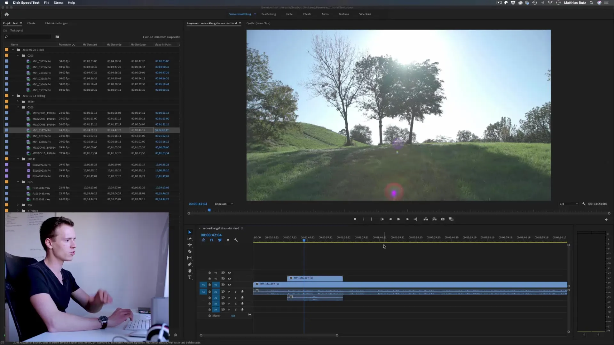This screenshot has width=614, height=345.
Task: Expand the Bilder bin
Action: pyautogui.click(x=18, y=102)
